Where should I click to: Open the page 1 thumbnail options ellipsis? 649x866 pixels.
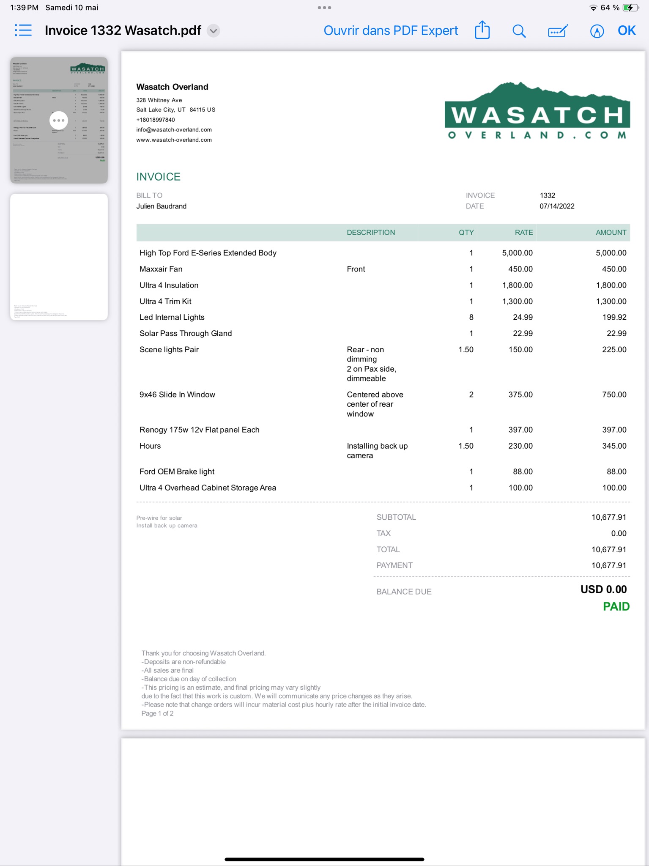pos(59,121)
